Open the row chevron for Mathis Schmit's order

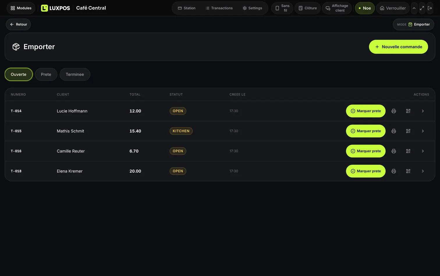click(x=423, y=131)
